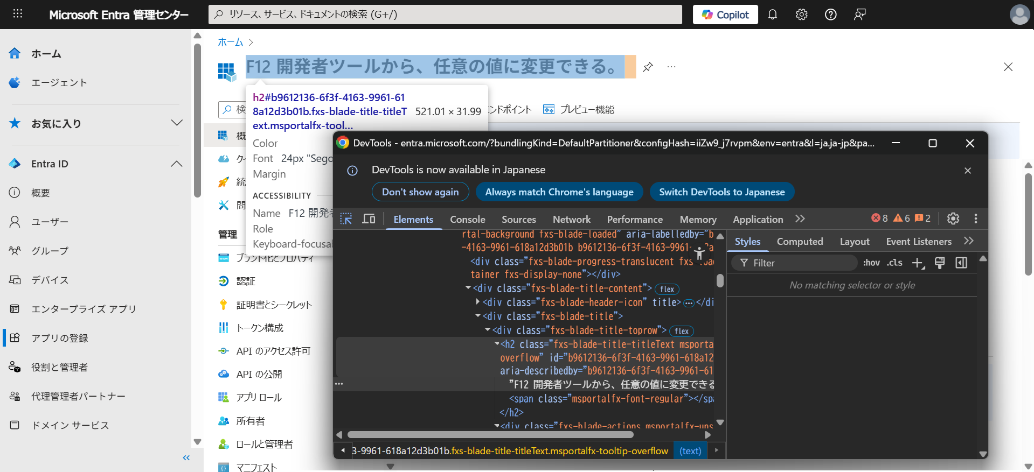The width and height of the screenshot is (1034, 472).
Task: Open the blade more options ellipsis
Action: pos(671,67)
